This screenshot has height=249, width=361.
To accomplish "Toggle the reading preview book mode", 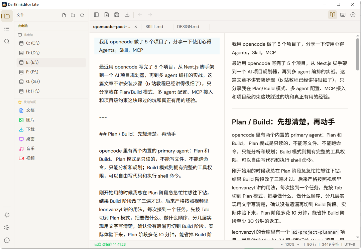I will [x=333, y=15].
